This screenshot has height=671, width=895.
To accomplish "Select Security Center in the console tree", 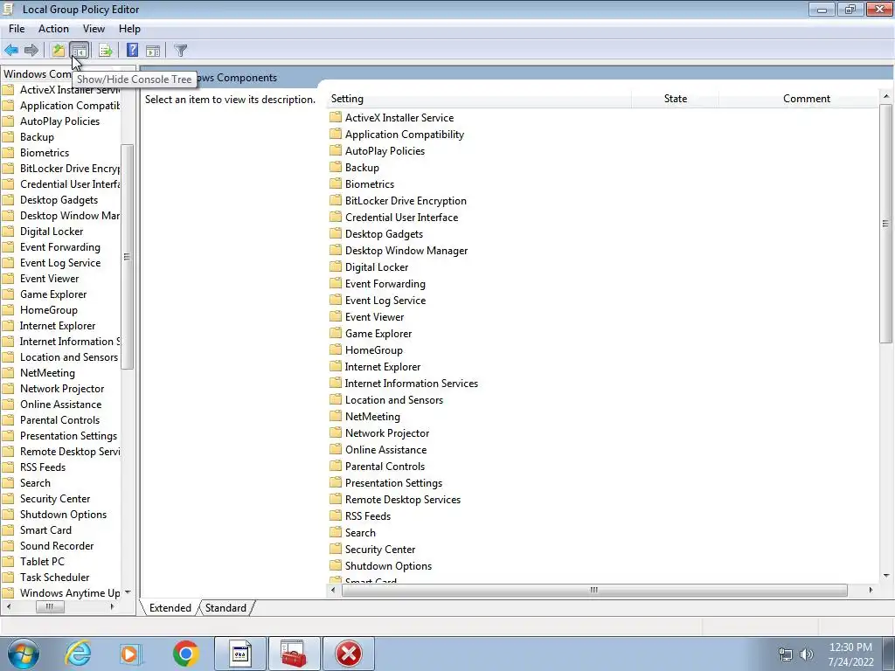I will click(x=55, y=498).
